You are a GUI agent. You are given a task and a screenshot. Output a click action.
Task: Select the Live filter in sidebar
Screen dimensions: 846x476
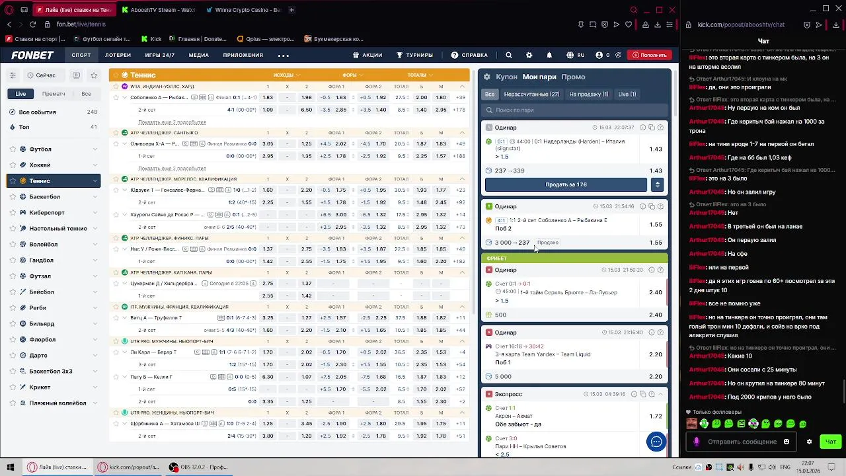click(x=21, y=94)
